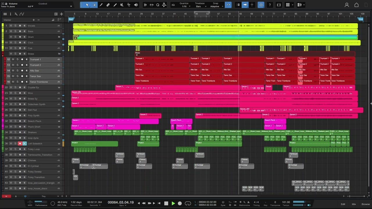Open the Edit view
The image size is (372, 209).
(x=343, y=204)
